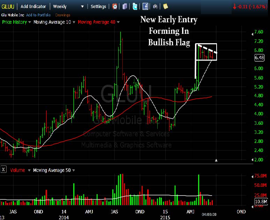Screen dimensions: 270x220
Task: Expand the Price History dropdown arrow
Action: click(x=29, y=22)
